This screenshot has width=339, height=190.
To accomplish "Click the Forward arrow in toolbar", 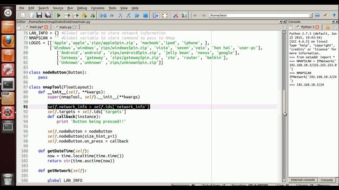I will [x=203, y=15].
